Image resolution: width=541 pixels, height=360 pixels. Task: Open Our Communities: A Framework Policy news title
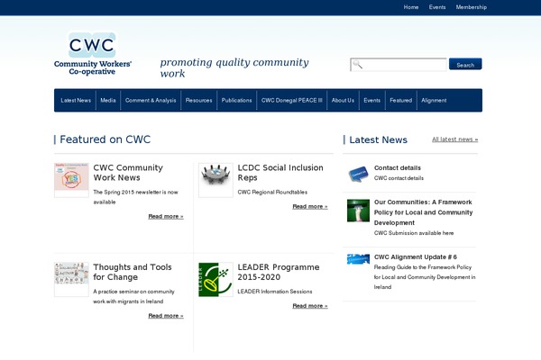(x=424, y=212)
